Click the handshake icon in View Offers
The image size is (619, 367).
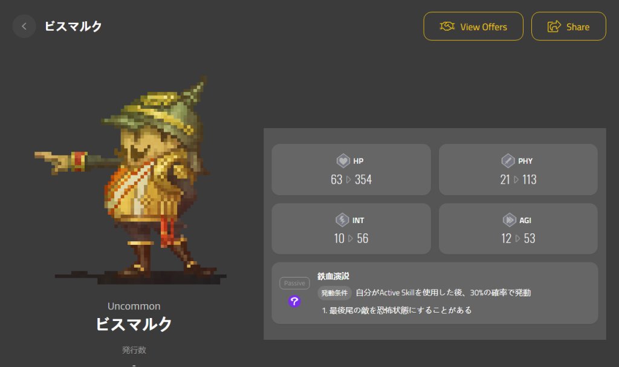[447, 27]
